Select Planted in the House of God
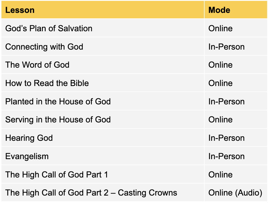 58,101
